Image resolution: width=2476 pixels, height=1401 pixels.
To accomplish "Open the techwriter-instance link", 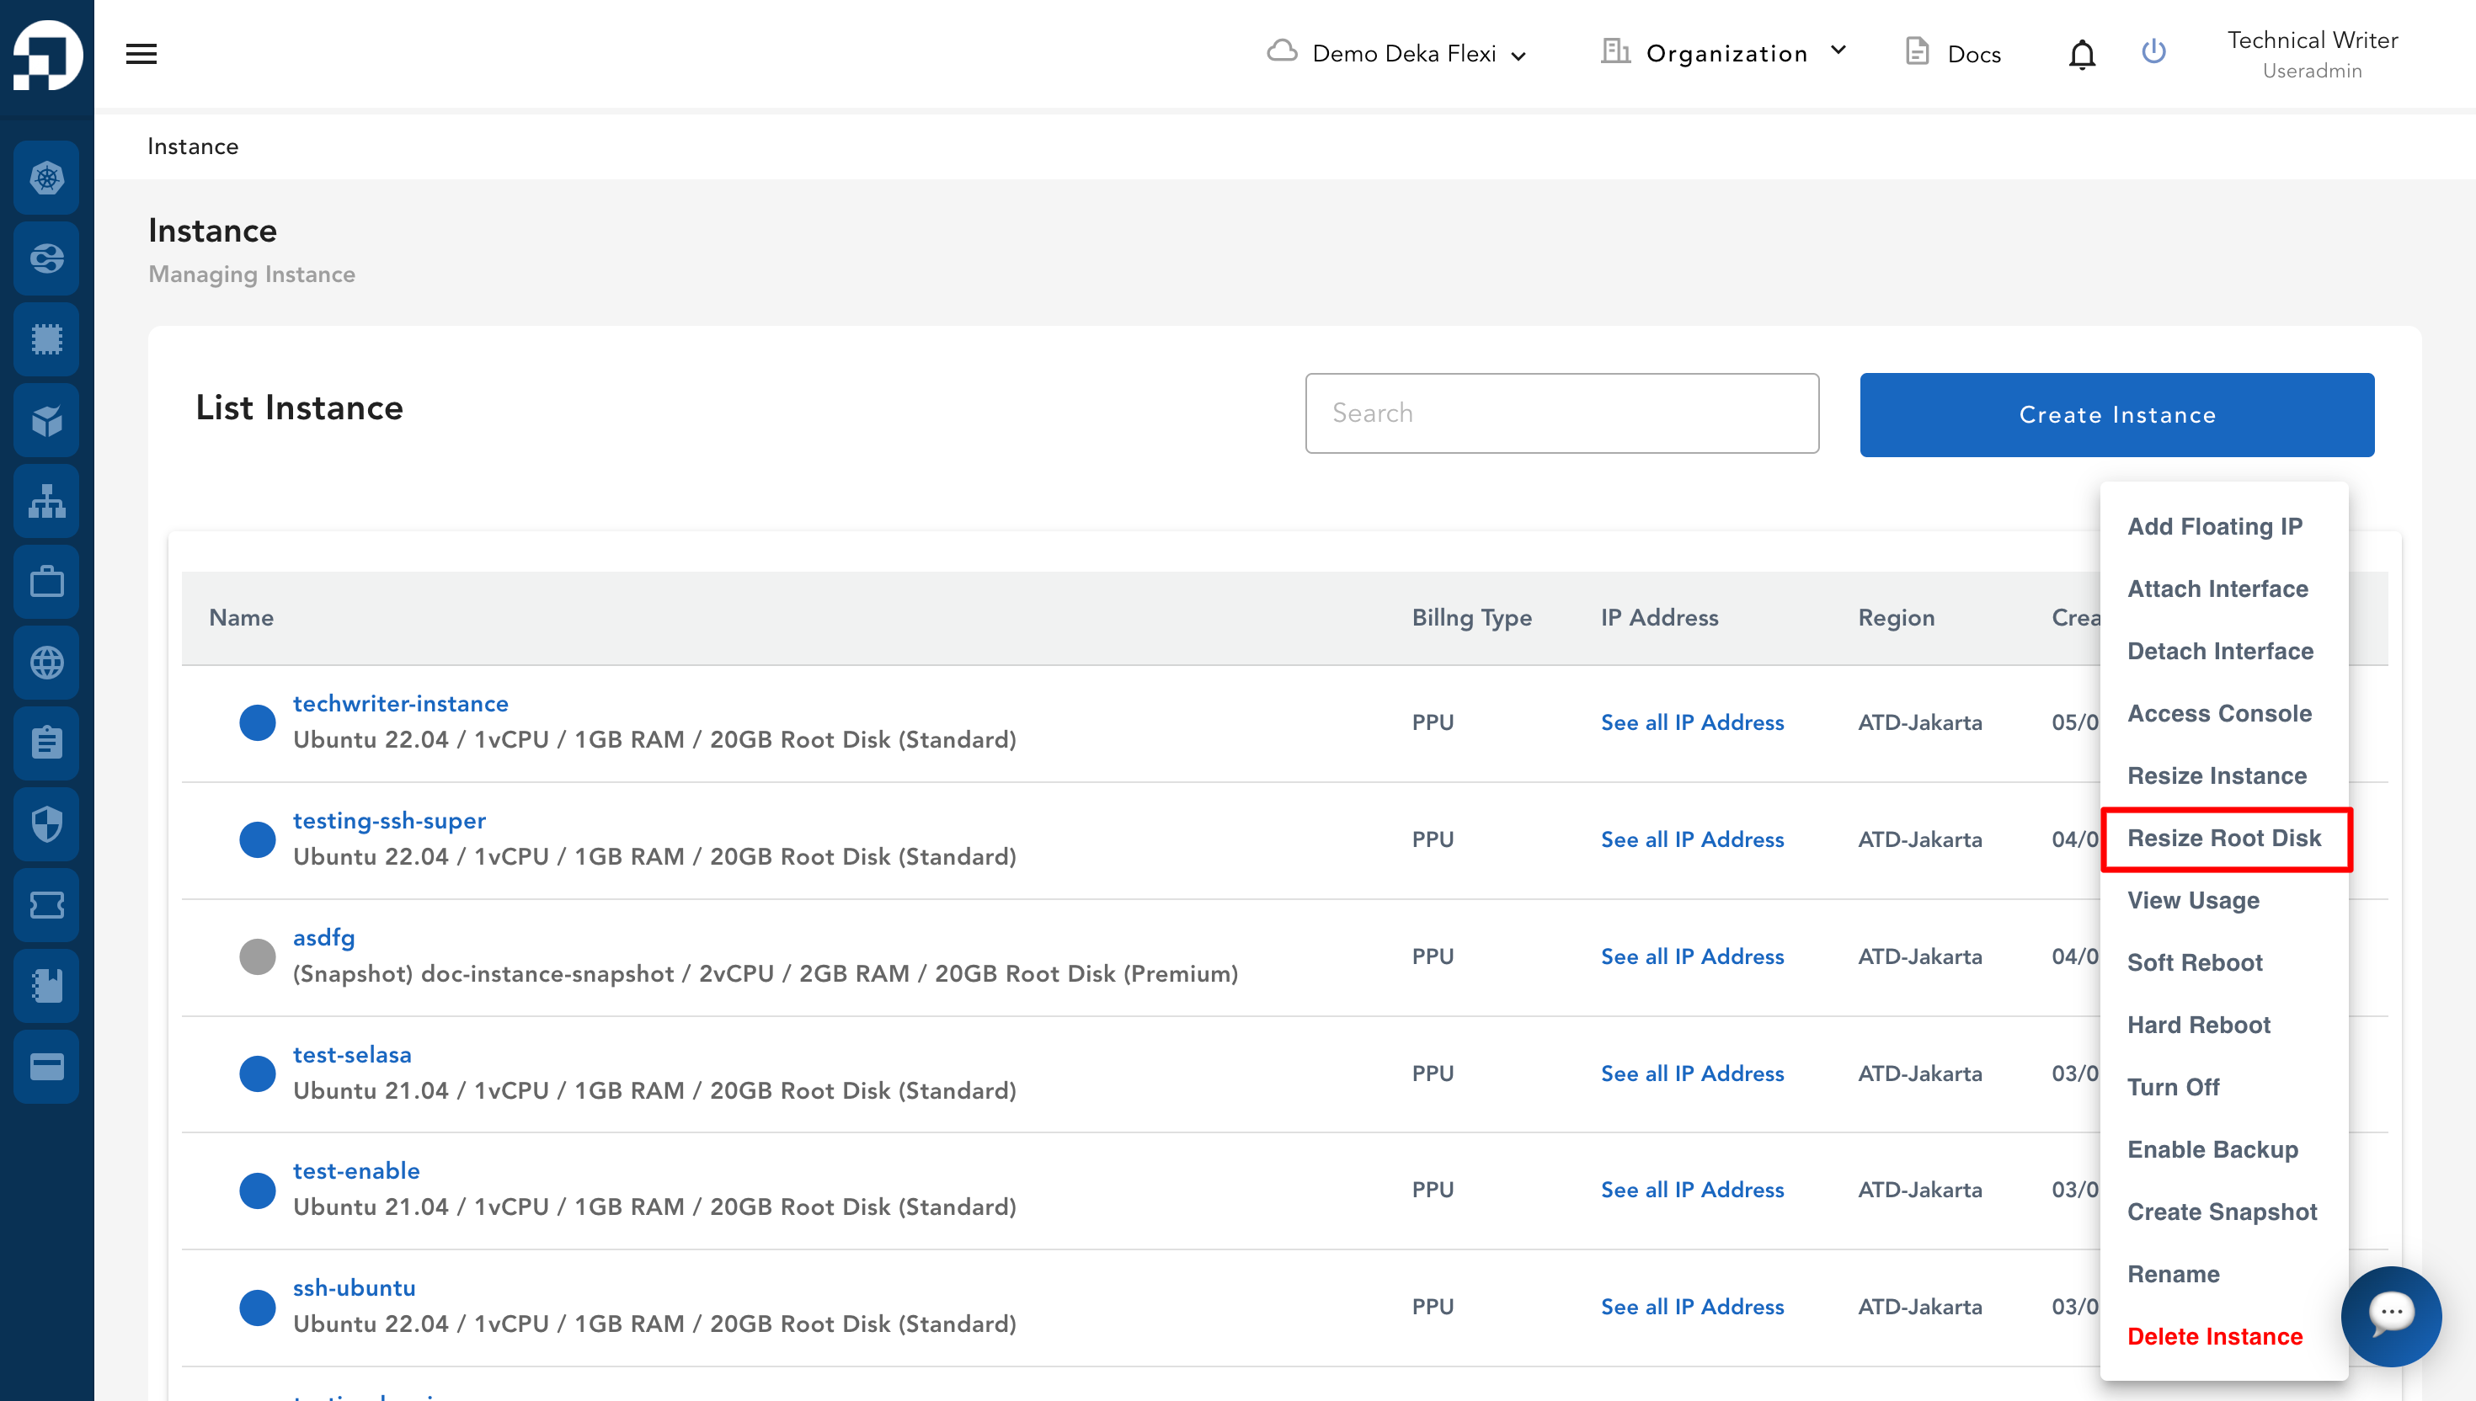I will tap(400, 703).
